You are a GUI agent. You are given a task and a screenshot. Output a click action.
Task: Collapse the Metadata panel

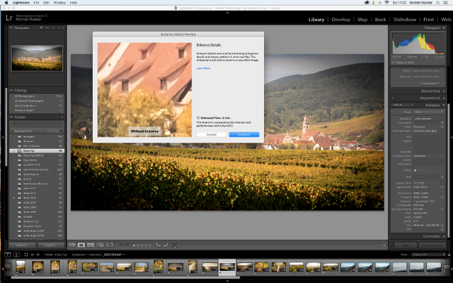443,105
